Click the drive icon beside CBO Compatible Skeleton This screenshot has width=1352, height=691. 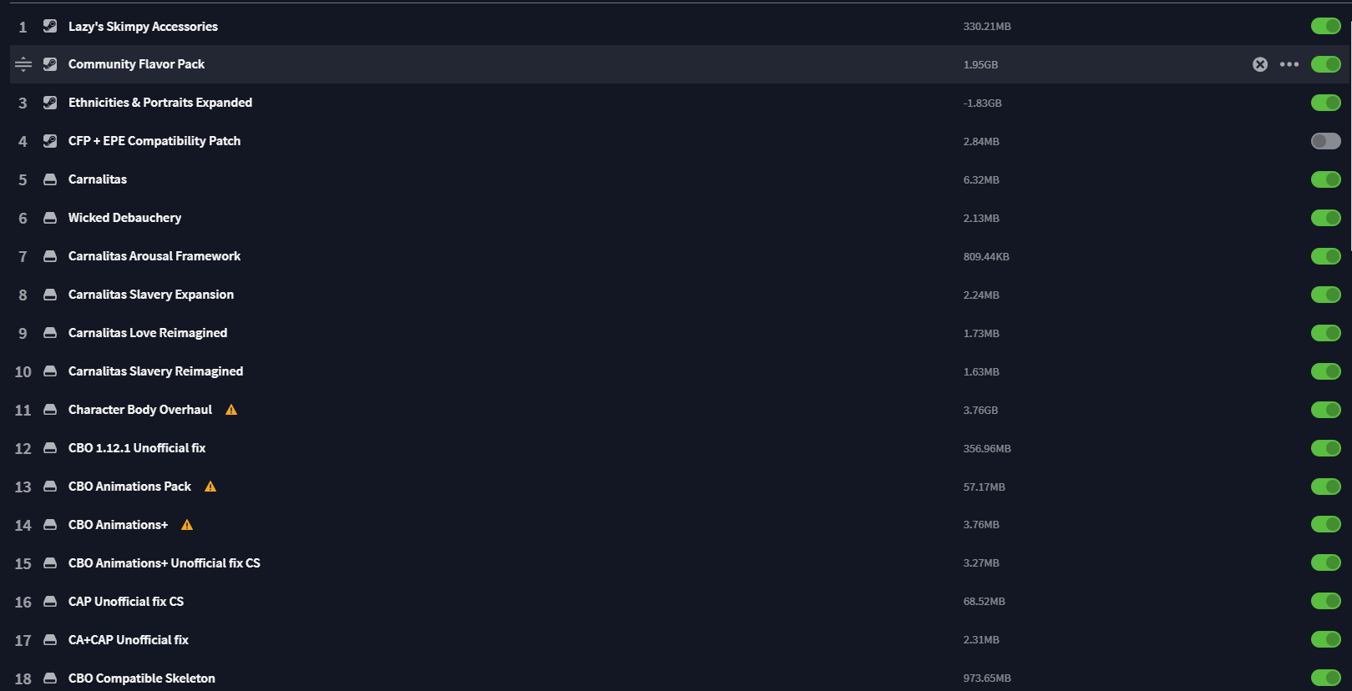coord(50,678)
